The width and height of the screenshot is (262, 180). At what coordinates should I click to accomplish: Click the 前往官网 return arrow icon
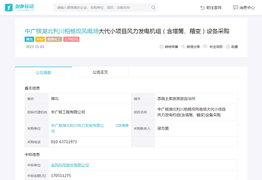click(202, 7)
